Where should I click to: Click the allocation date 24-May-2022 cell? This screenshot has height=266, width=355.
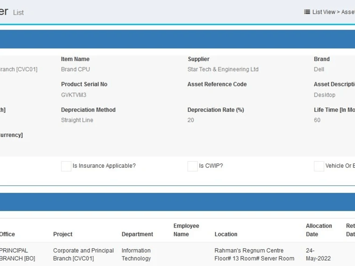[318, 254]
